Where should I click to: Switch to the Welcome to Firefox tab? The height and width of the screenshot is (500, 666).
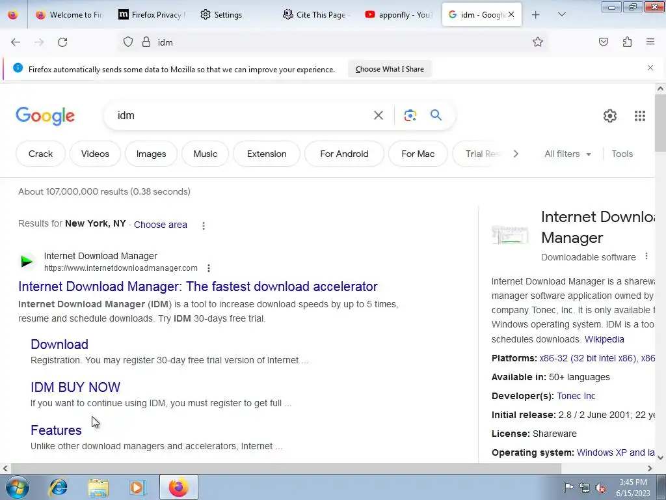[x=69, y=15]
